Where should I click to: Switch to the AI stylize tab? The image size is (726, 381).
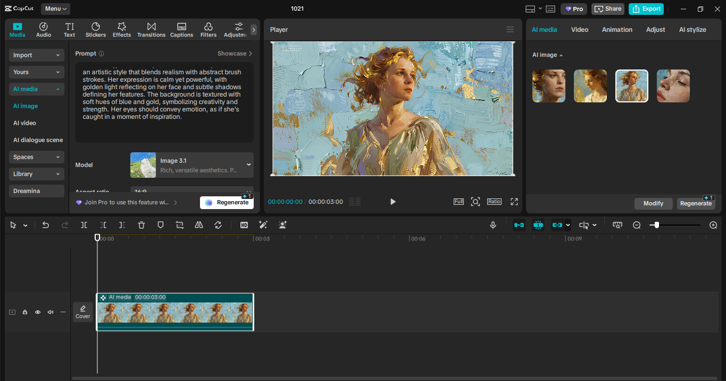click(692, 29)
